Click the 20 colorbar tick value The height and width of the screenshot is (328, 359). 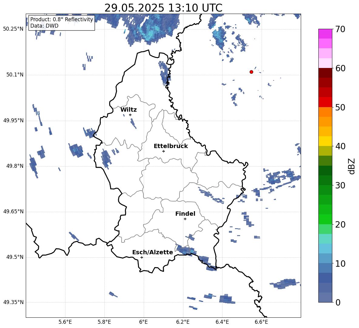coord(340,224)
